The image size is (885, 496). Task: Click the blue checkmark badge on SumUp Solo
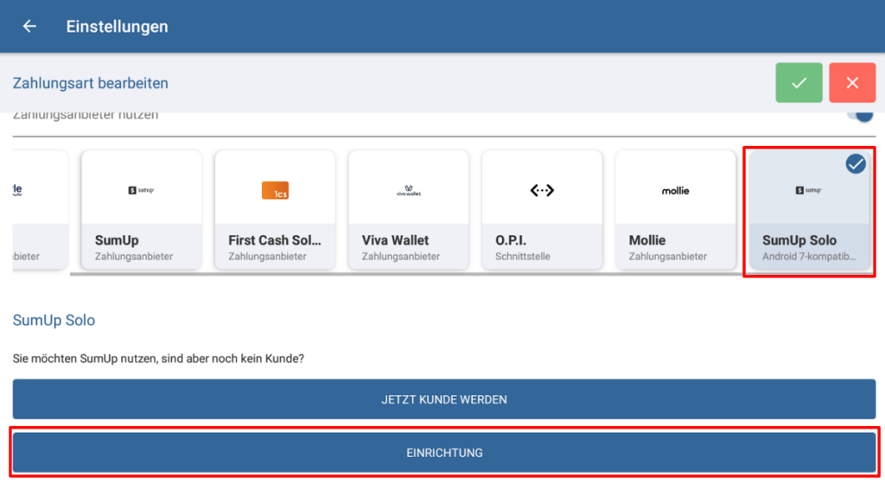coord(855,163)
